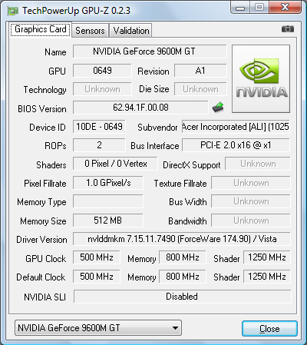Open the GPU selection dropdown arrow
The height and width of the screenshot is (345, 307).
pyautogui.click(x=175, y=328)
